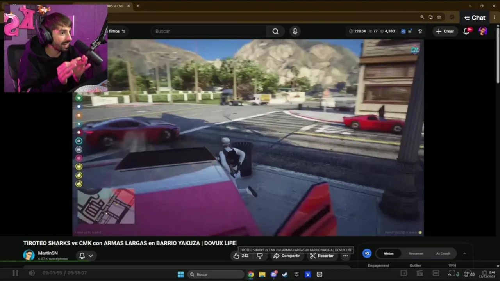Click the YouTube search magnifier button
Screen dimensions: 500x281
(275, 31)
